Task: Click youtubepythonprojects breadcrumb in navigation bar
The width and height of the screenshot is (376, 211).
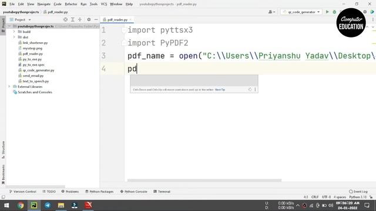Action: tap(21, 12)
